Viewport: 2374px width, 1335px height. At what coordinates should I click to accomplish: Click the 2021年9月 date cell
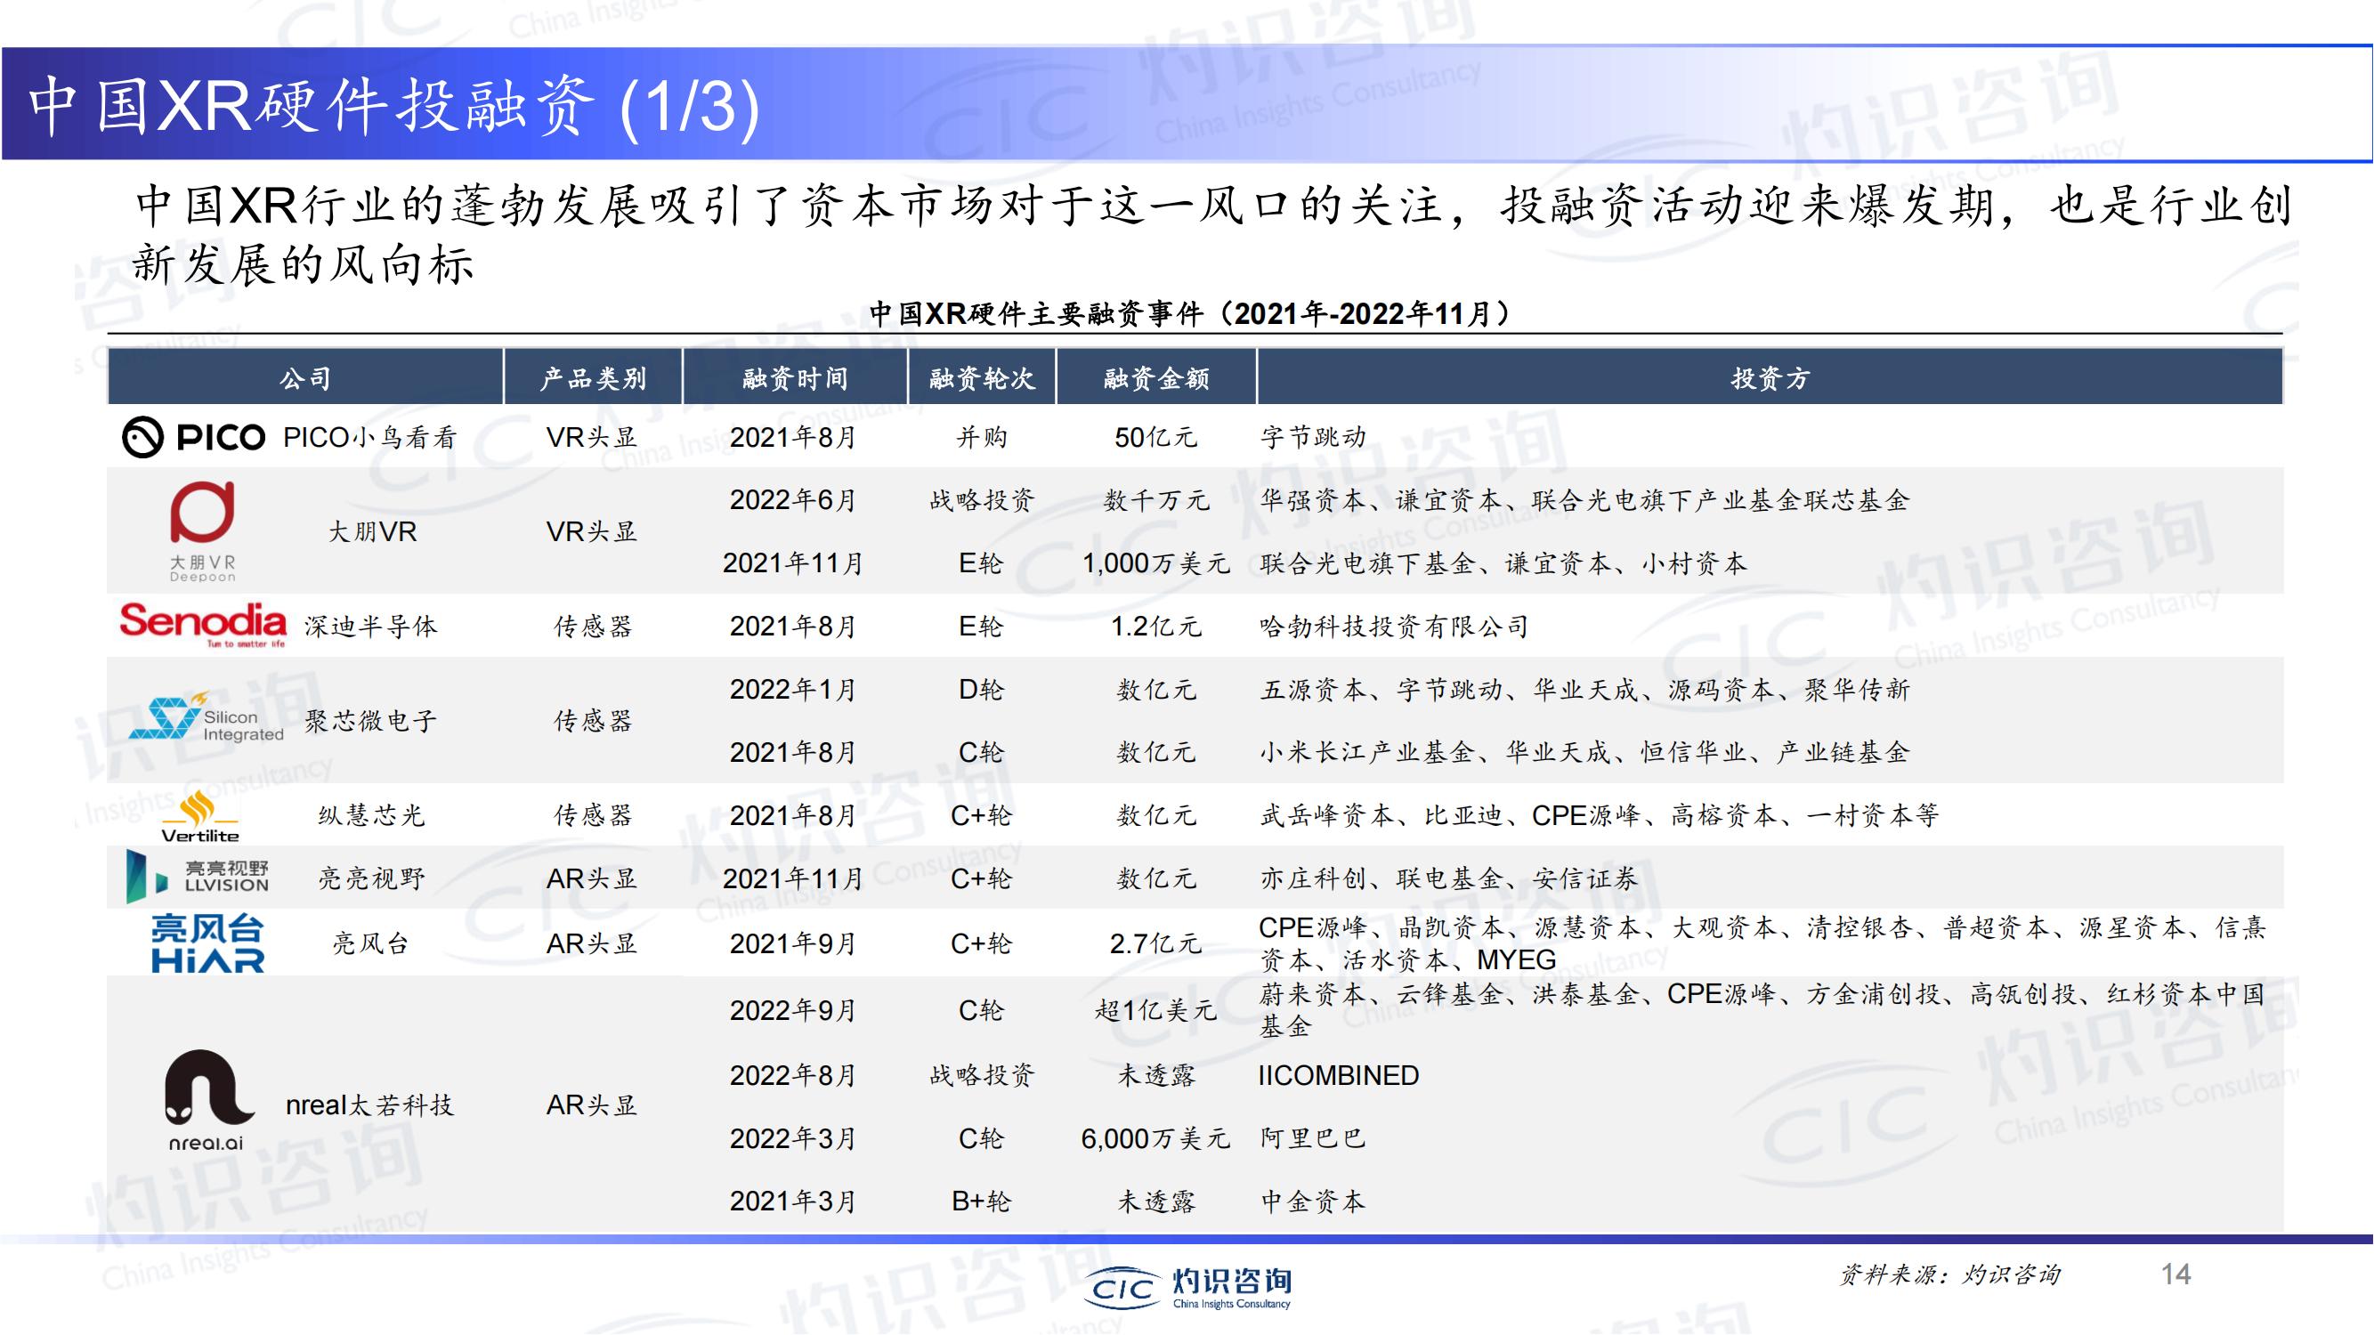coord(793,943)
